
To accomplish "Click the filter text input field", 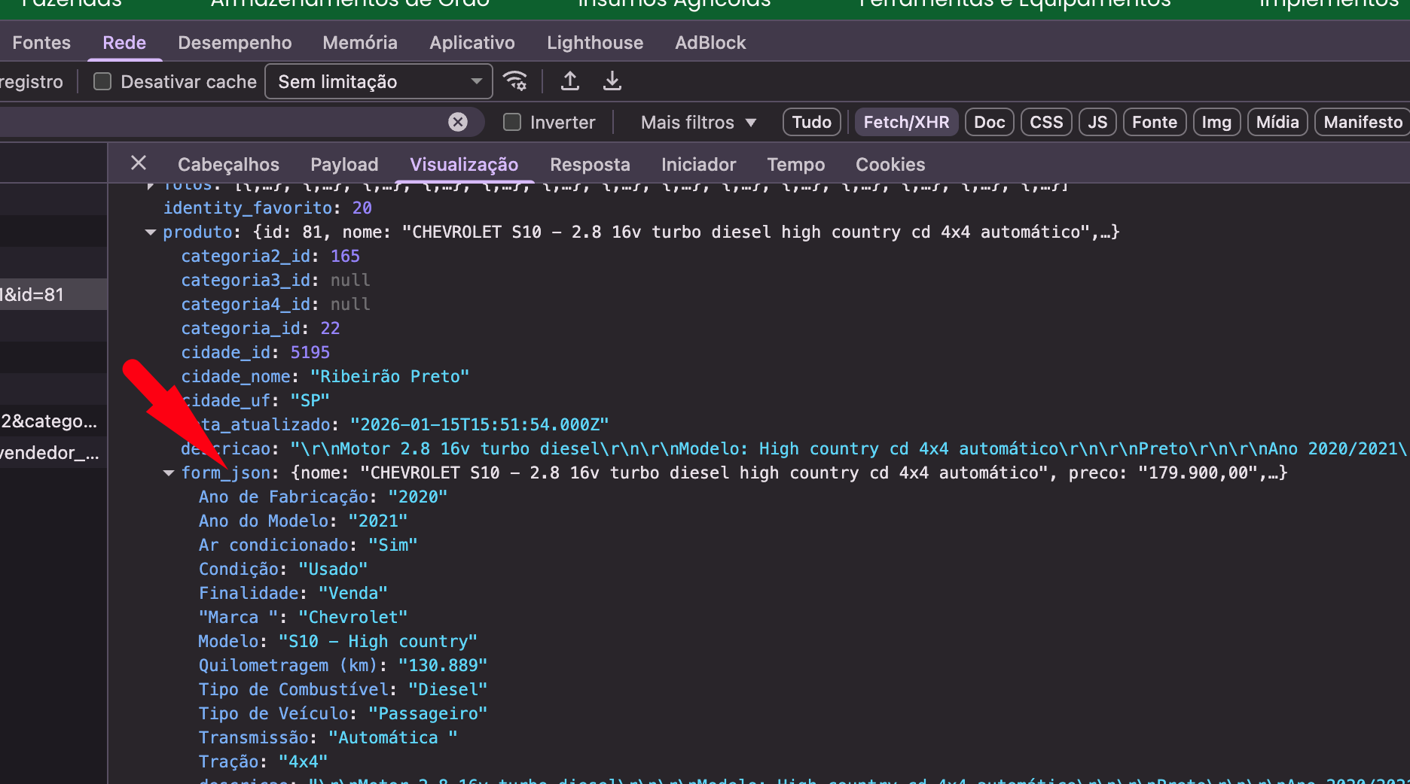I will (226, 122).
